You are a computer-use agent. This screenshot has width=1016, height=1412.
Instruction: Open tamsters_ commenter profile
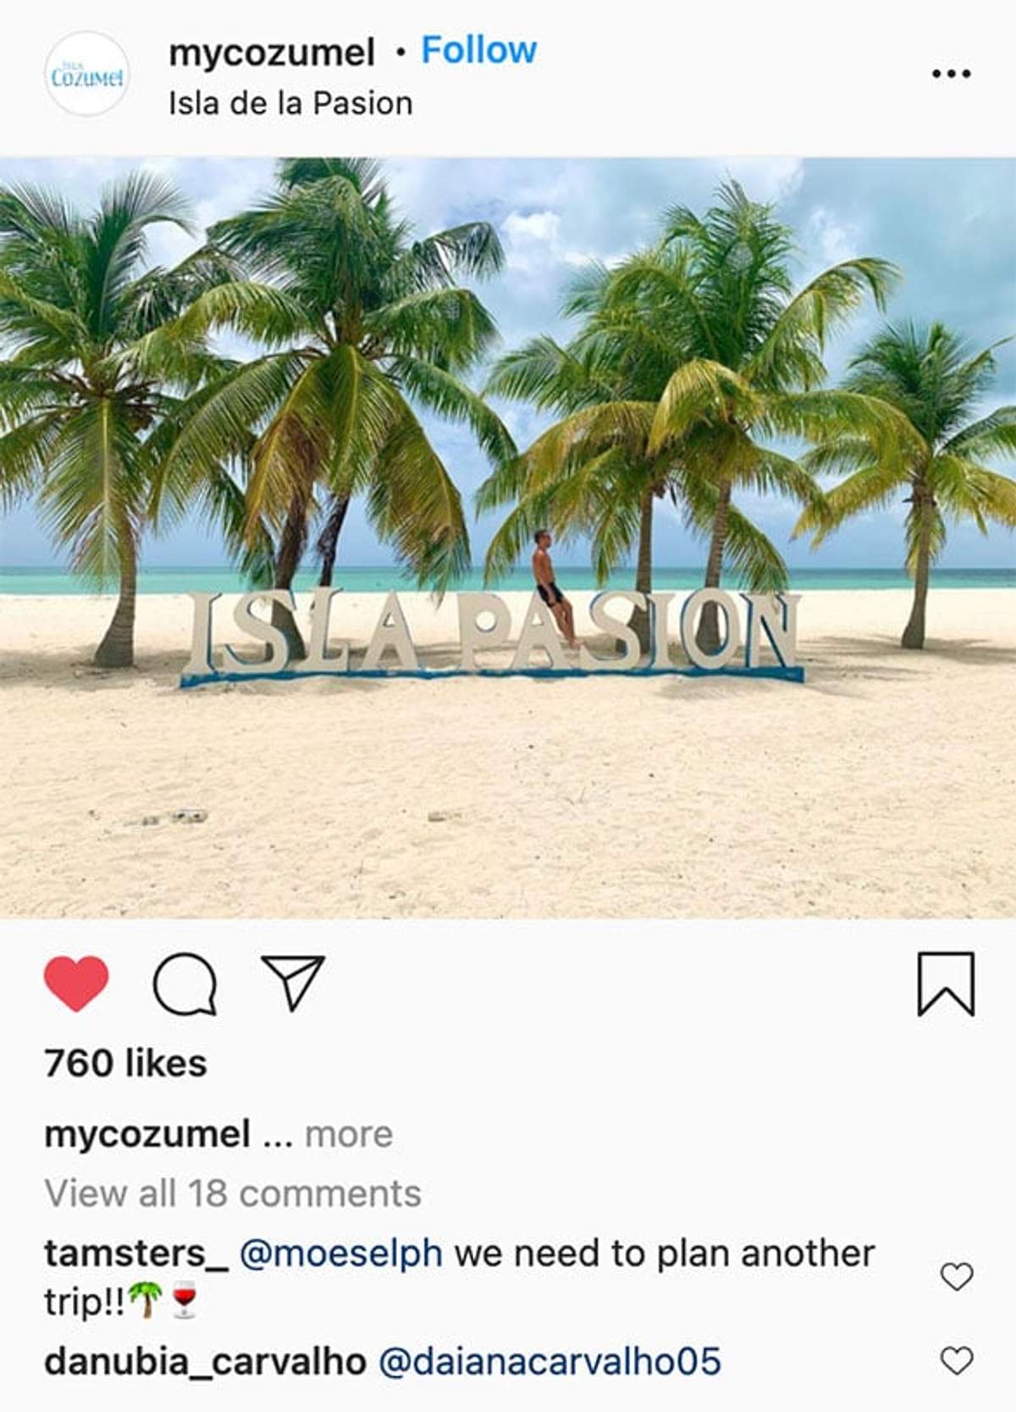pyautogui.click(x=136, y=1254)
